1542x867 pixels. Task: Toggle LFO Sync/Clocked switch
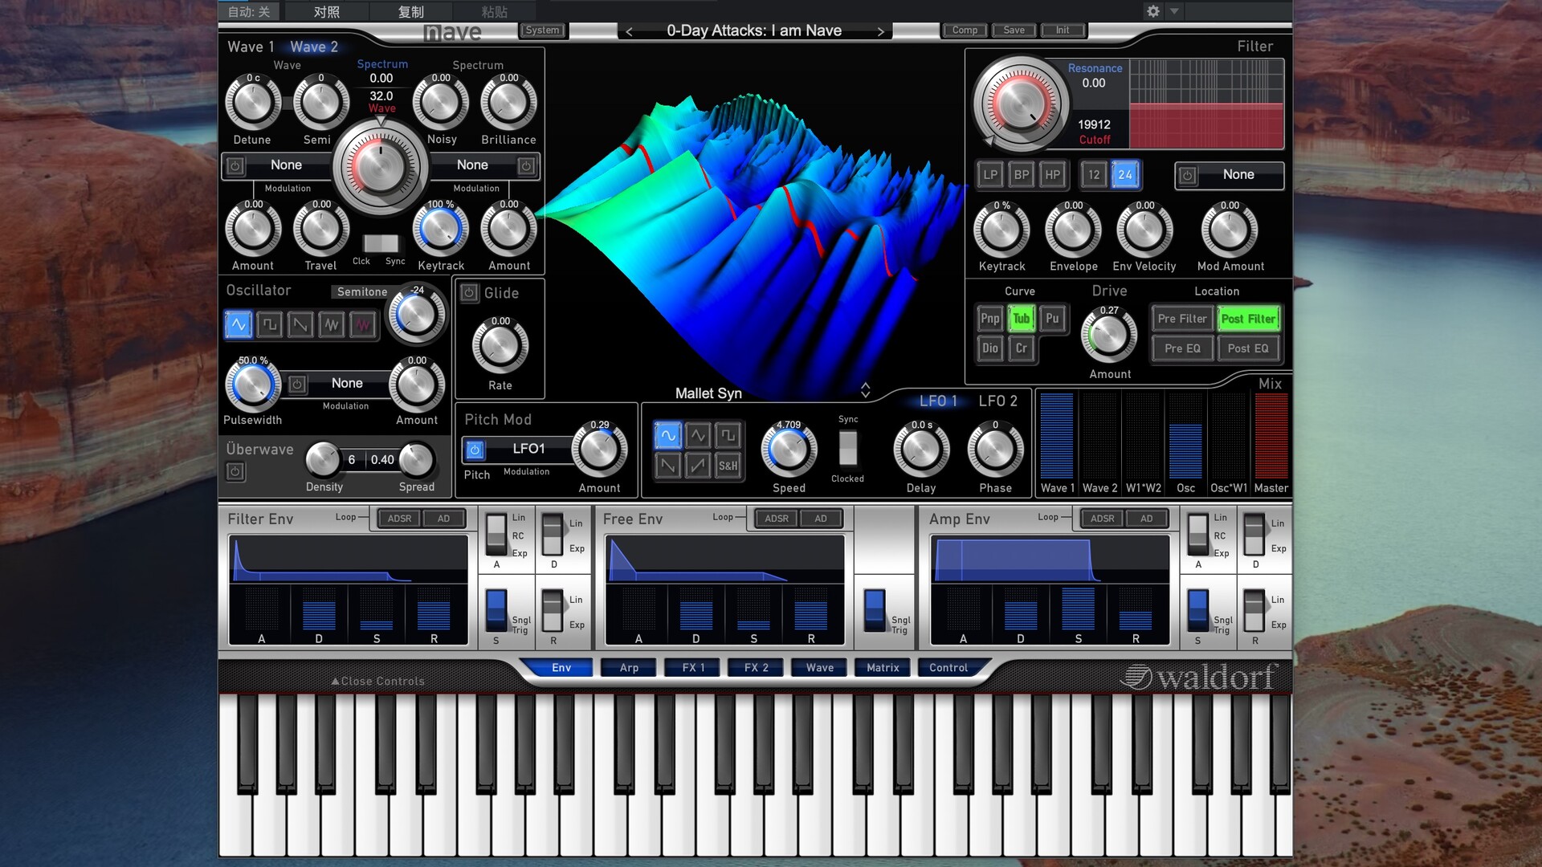(847, 448)
